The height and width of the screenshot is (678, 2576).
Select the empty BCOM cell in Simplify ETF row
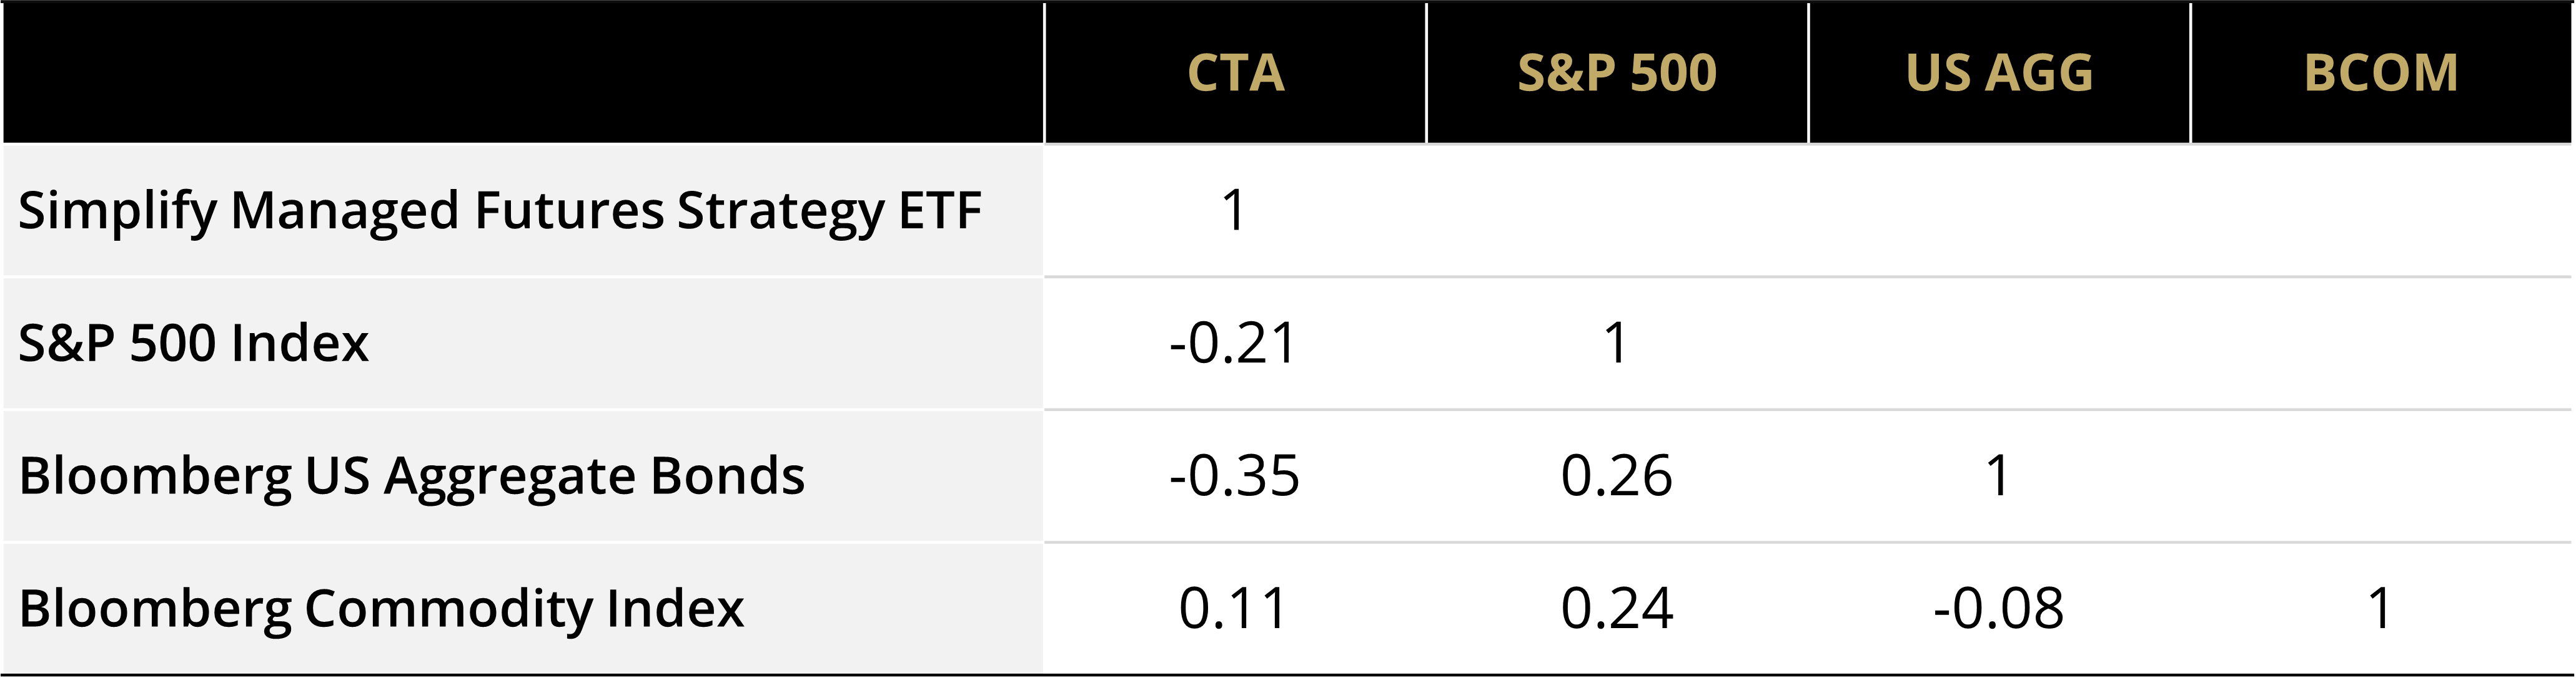(x=2381, y=211)
